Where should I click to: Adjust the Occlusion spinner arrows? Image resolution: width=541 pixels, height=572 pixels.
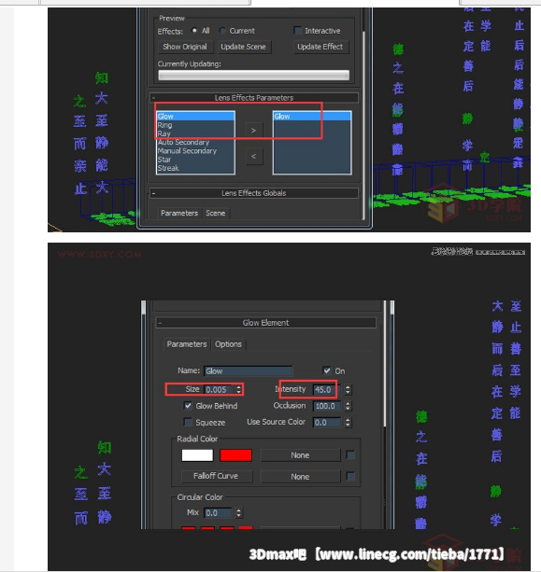[348, 406]
